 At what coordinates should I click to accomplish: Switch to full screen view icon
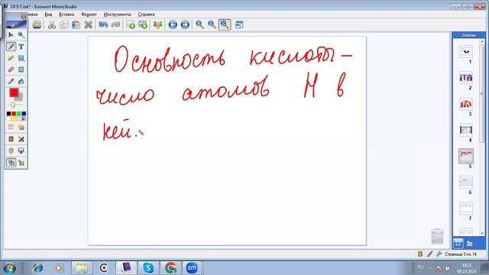[x=239, y=24]
